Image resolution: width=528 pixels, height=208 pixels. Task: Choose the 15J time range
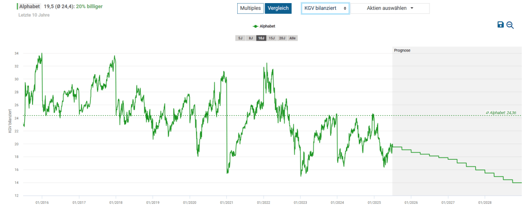tap(272, 38)
